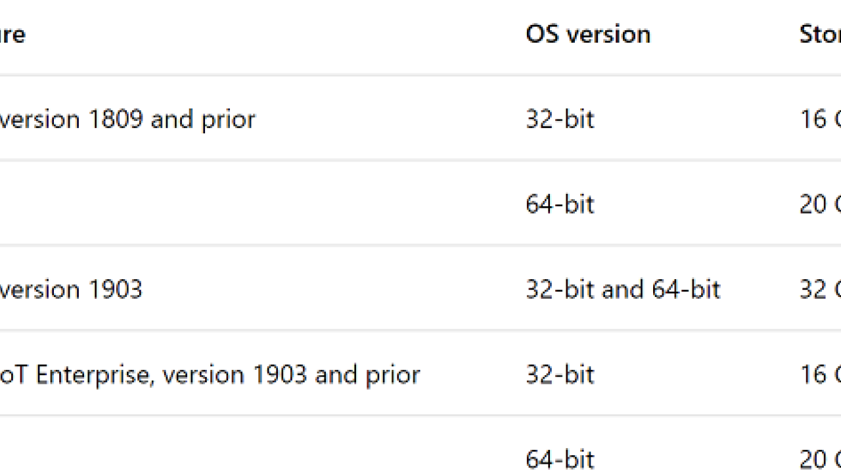Select the 'version 1903' text
Image resolution: width=841 pixels, height=473 pixels.
click(x=71, y=289)
